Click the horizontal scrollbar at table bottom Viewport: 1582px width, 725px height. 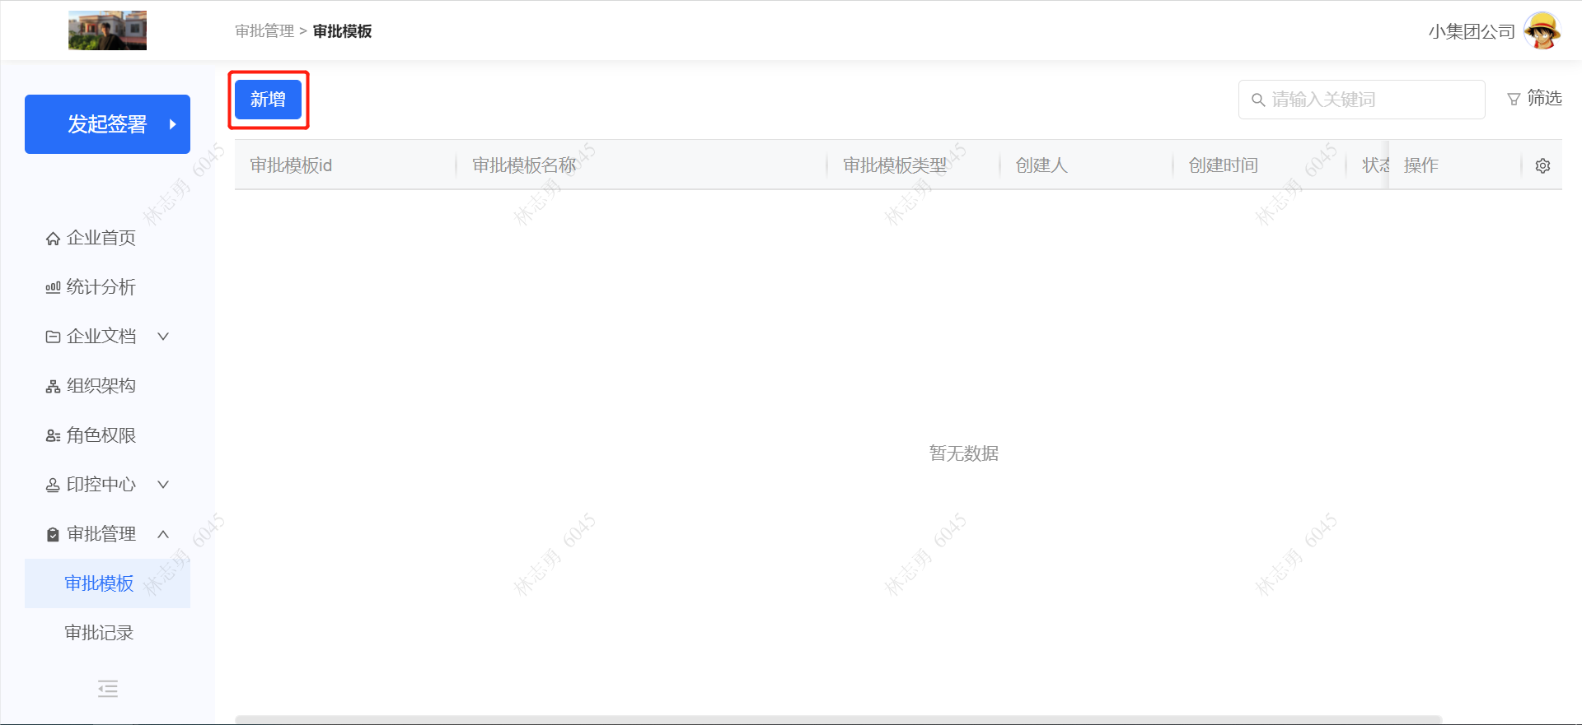coord(838,719)
